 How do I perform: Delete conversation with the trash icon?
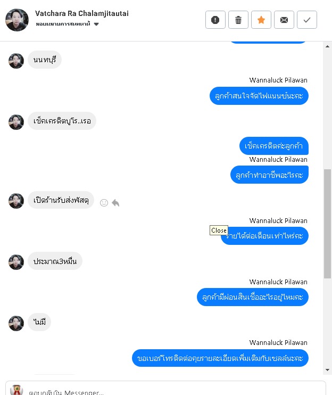[238, 20]
